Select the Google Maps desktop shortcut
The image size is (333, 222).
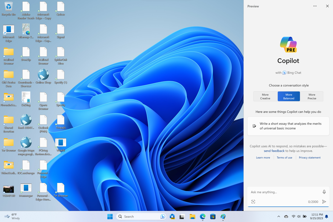[26, 146]
